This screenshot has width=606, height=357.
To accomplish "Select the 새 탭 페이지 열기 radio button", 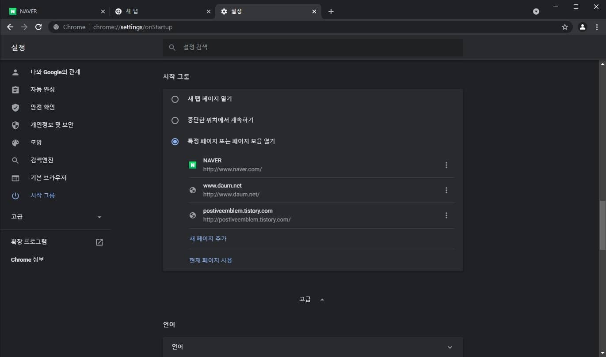I will click(x=175, y=99).
